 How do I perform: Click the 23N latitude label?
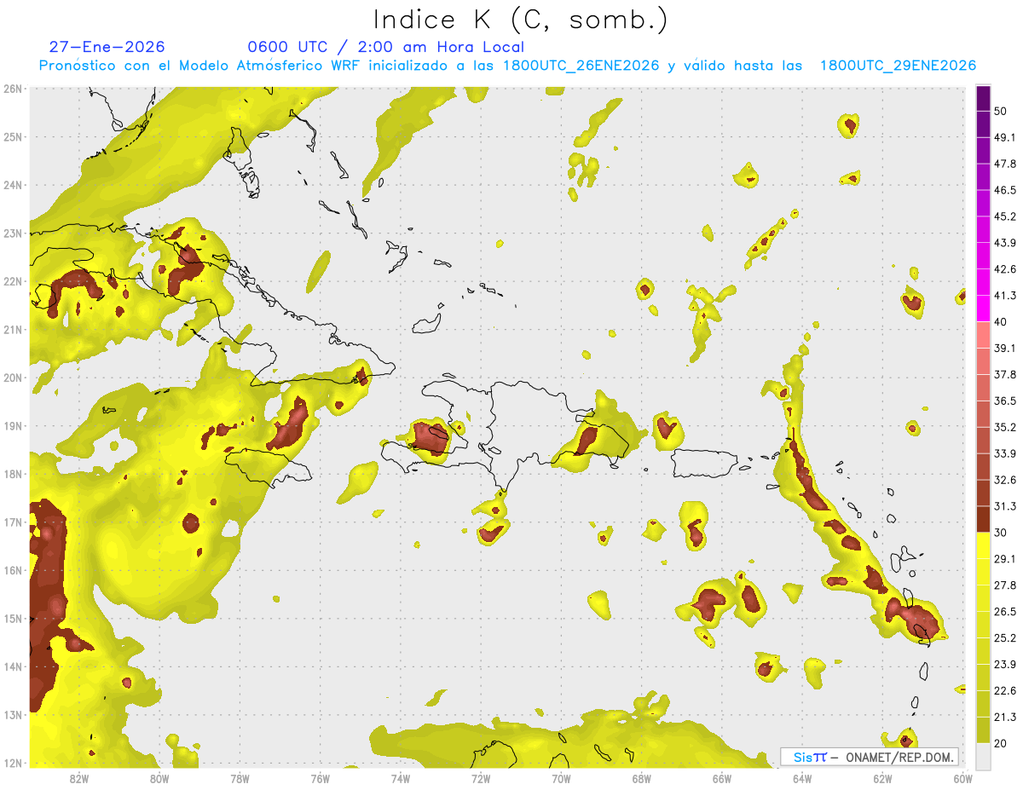coord(13,233)
